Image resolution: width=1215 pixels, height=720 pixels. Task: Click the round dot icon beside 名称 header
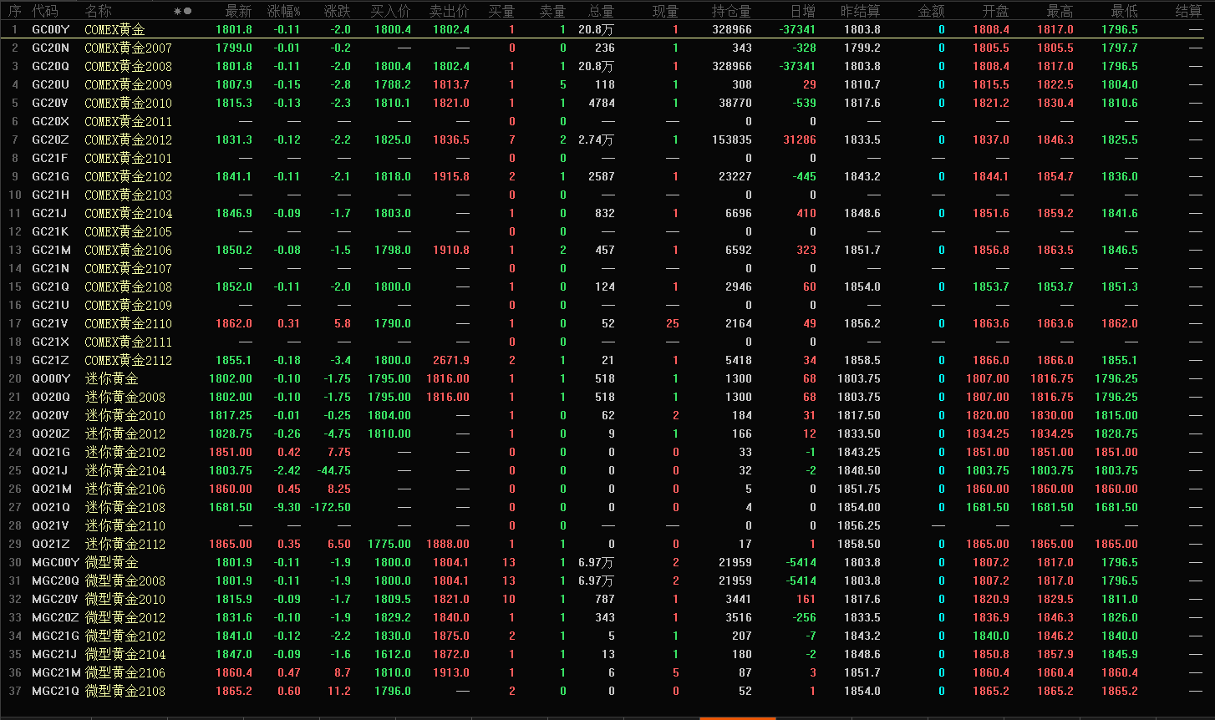[188, 12]
